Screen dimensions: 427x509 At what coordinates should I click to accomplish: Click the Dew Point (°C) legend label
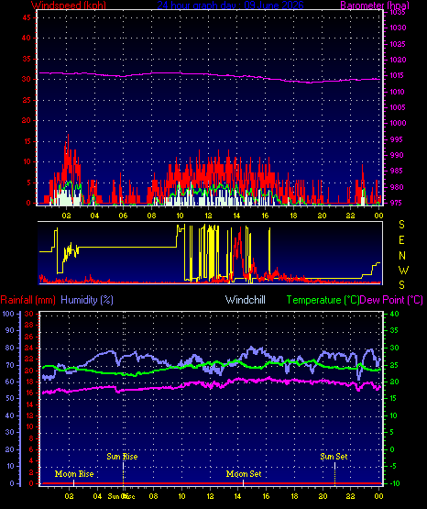click(x=391, y=300)
